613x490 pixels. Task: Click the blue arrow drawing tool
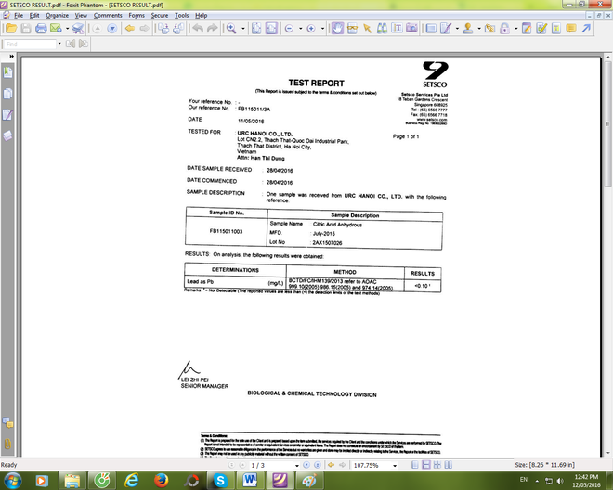coord(586,28)
